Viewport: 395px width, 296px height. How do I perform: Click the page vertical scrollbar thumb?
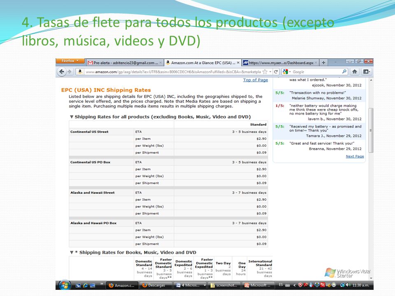pos(371,130)
